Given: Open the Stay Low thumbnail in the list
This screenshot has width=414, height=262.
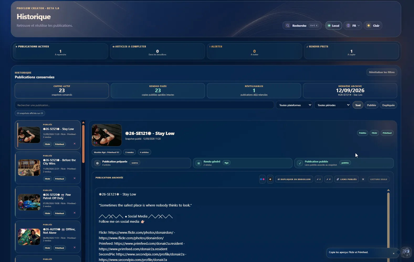Looking at the screenshot, I should [x=29, y=135].
